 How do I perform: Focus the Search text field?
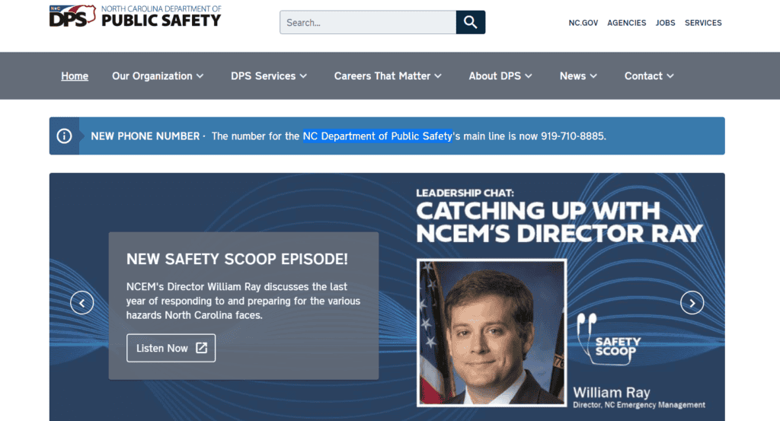coord(368,22)
